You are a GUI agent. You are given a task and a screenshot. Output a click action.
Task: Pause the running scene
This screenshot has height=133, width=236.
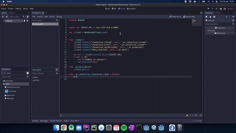point(212,9)
